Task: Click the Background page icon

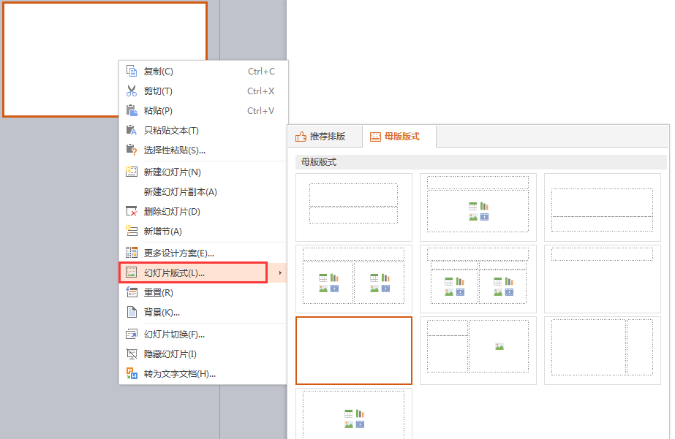Action: coord(132,312)
